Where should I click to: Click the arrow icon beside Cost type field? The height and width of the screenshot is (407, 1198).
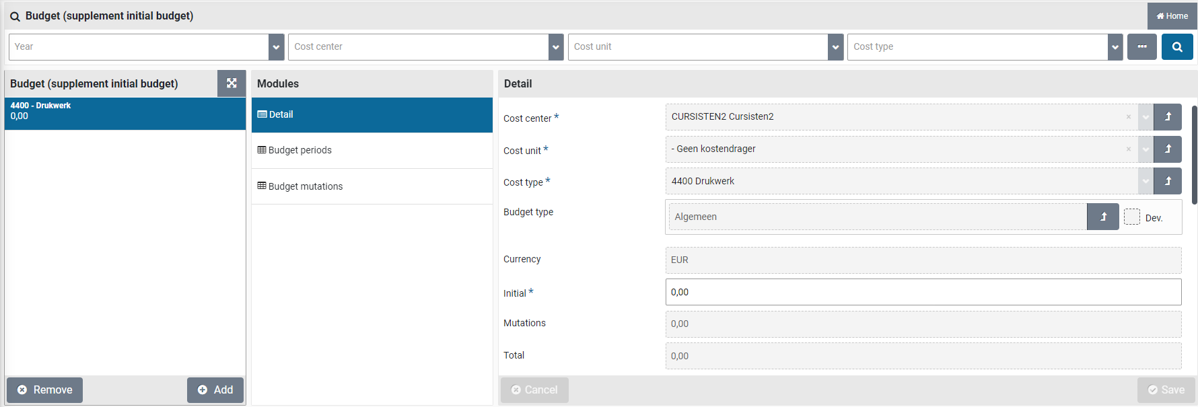click(x=1168, y=181)
